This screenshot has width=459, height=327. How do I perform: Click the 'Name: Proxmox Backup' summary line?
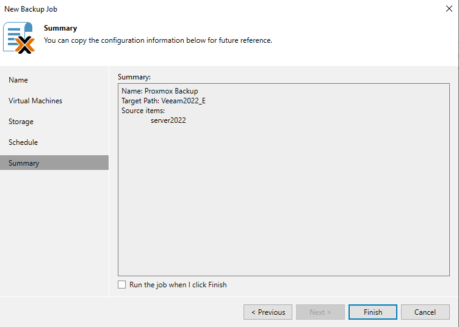[159, 91]
